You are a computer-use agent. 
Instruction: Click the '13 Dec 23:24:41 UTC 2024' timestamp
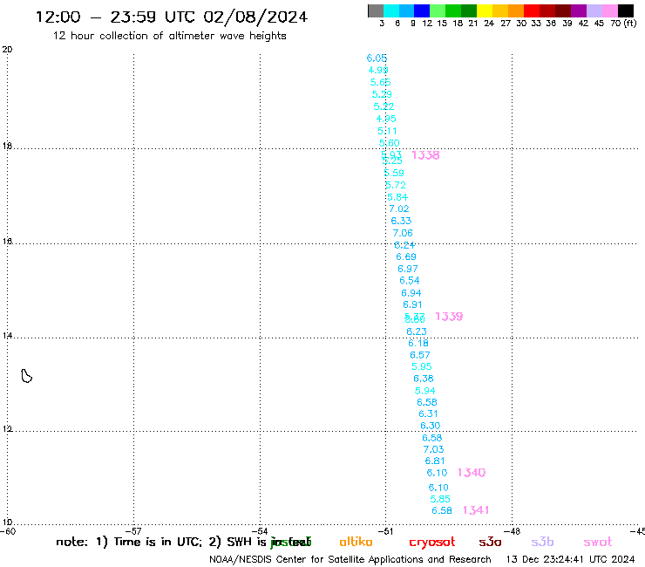(571, 560)
